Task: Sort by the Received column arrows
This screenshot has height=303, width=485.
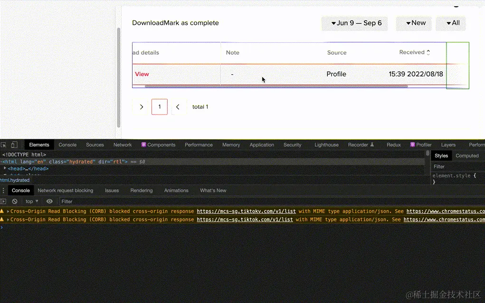Action: 428,52
